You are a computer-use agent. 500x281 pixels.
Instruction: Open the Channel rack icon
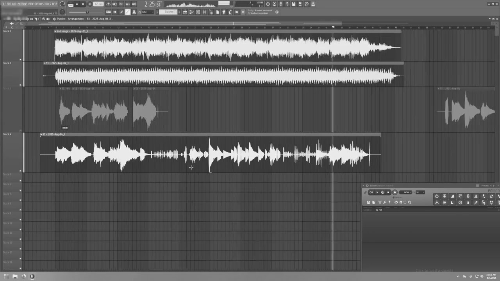pyautogui.click(x=198, y=12)
